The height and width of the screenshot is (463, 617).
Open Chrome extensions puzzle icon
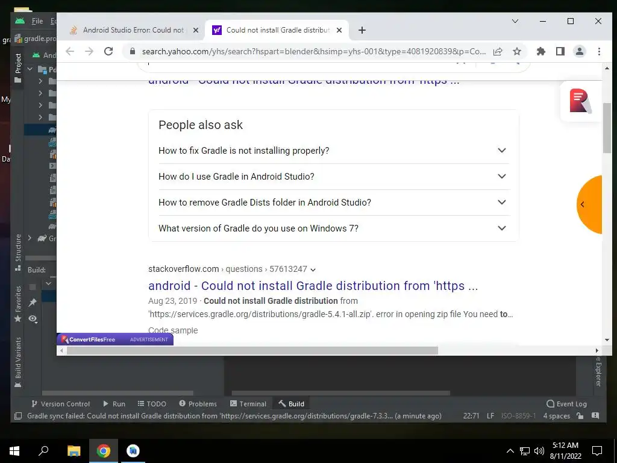(x=541, y=51)
